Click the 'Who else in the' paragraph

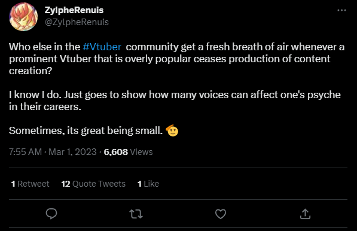point(176,59)
